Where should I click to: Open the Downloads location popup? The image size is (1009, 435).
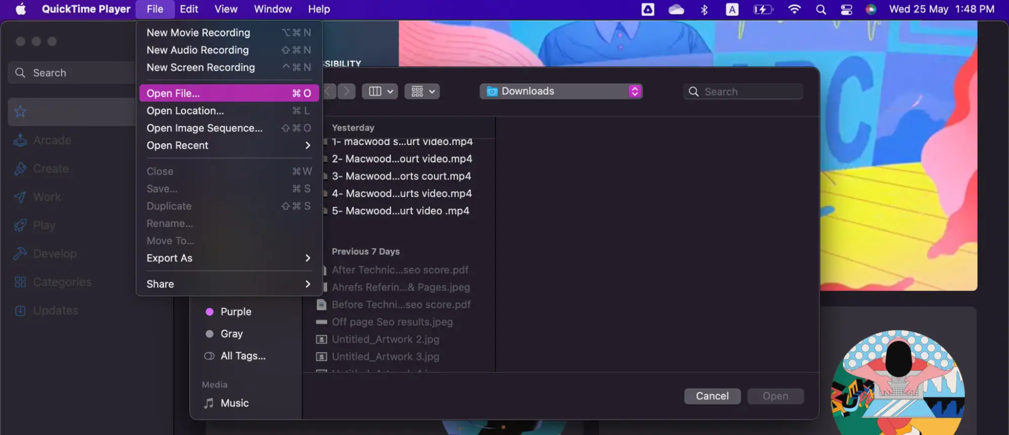[561, 91]
